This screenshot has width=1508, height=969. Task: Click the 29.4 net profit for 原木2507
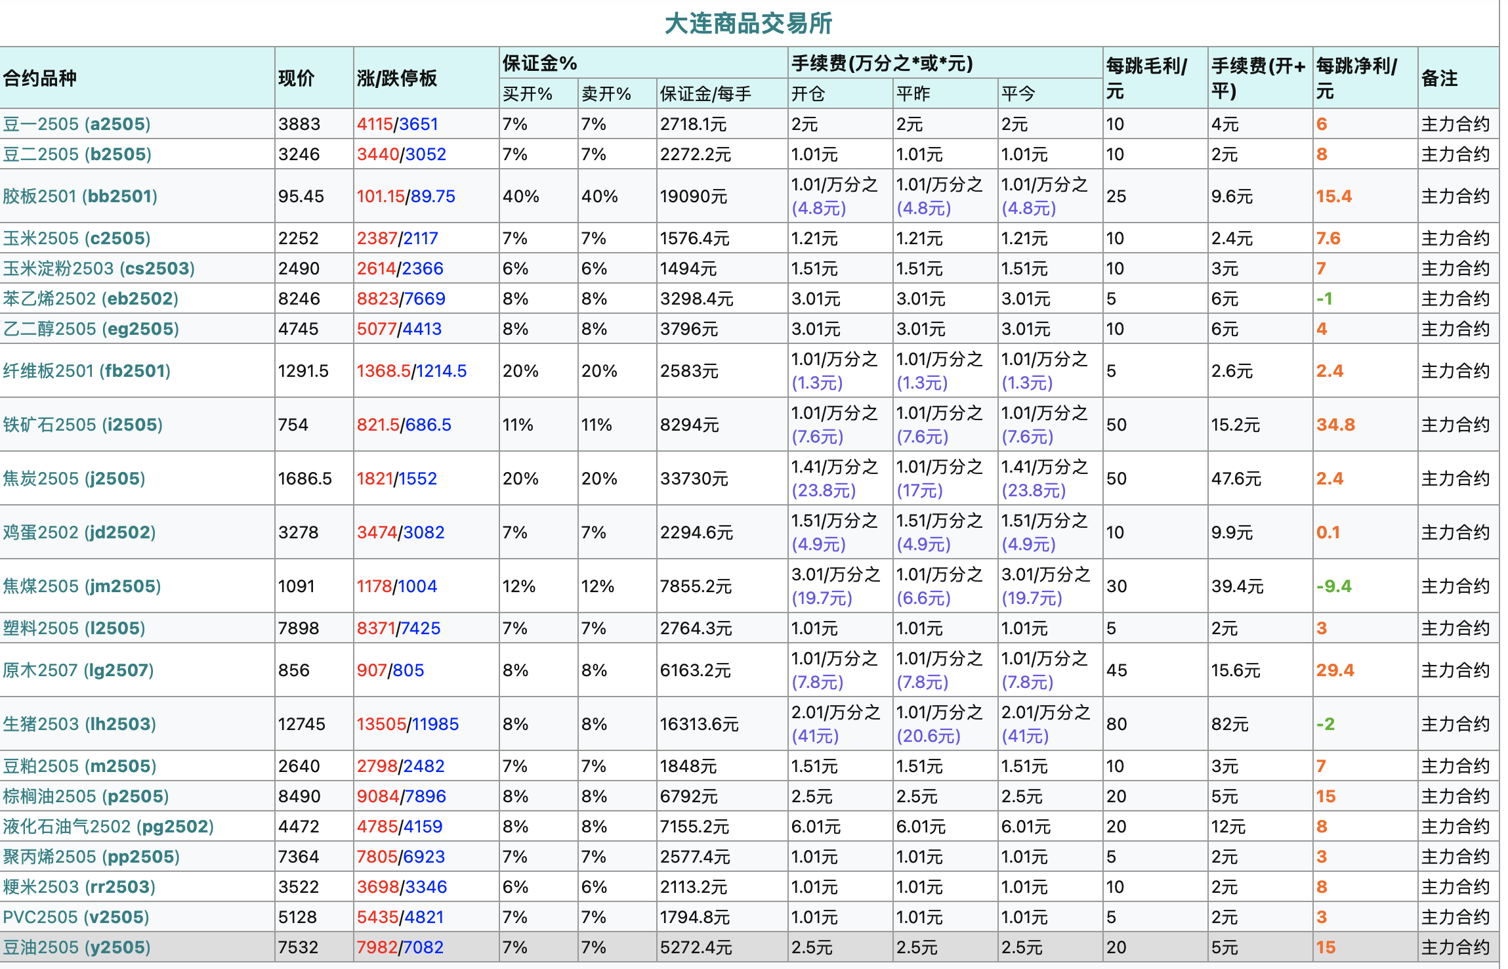tap(1335, 670)
